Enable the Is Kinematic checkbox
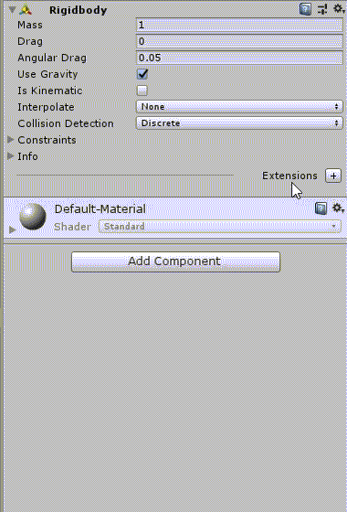347x512 pixels. click(x=142, y=91)
